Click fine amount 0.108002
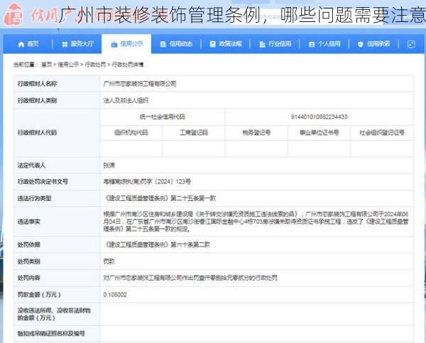This screenshot has width=426, height=343. pyautogui.click(x=115, y=295)
